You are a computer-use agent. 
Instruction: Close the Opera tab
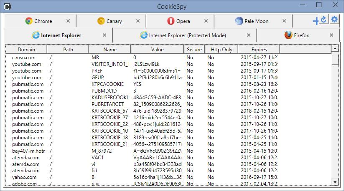pos(206,21)
